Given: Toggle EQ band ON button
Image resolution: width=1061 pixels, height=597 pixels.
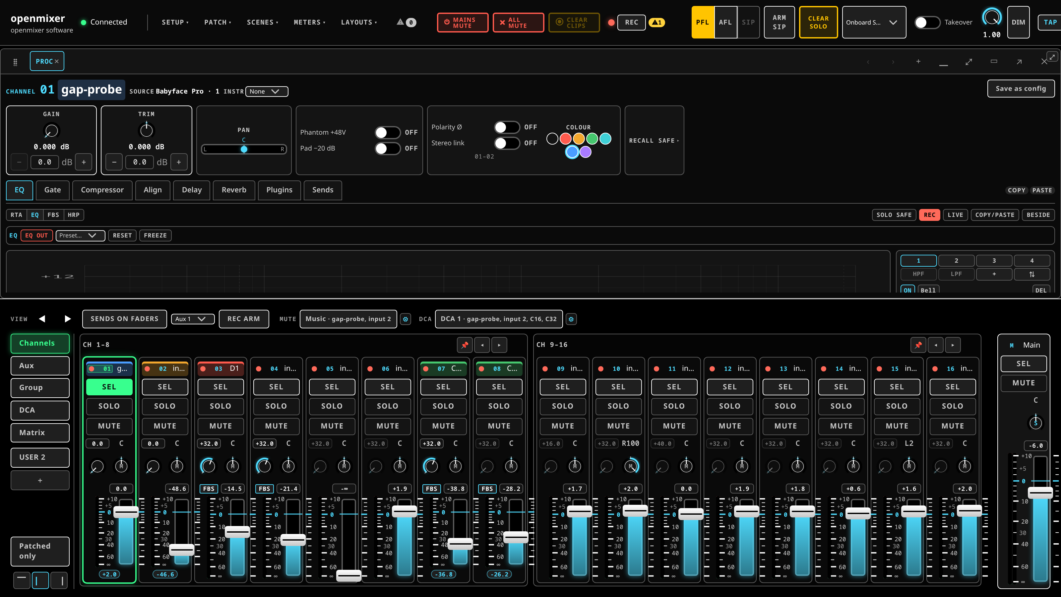Looking at the screenshot, I should [x=907, y=290].
